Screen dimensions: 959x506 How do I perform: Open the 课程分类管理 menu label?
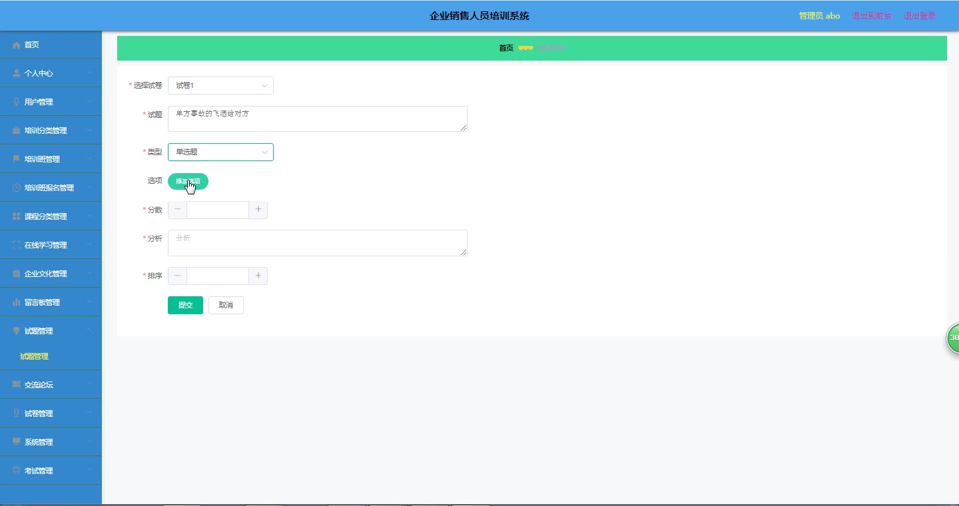click(46, 216)
